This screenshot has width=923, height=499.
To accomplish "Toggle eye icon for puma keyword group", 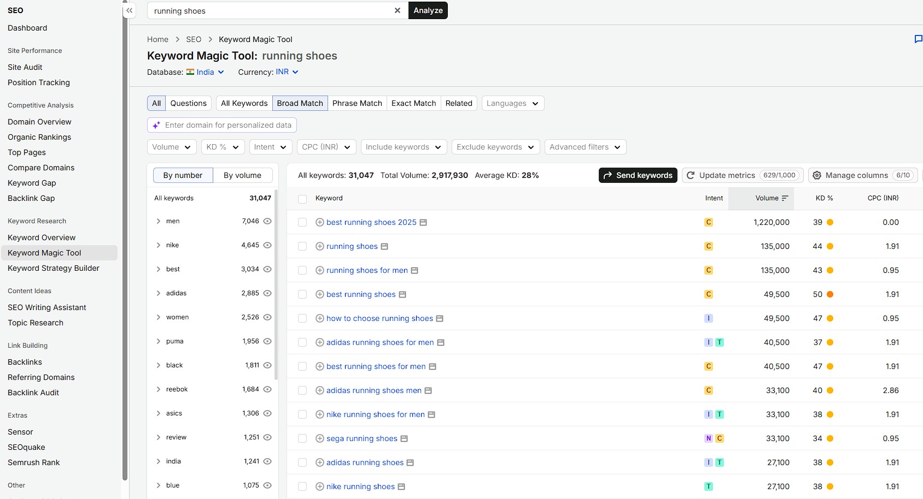I will click(267, 341).
